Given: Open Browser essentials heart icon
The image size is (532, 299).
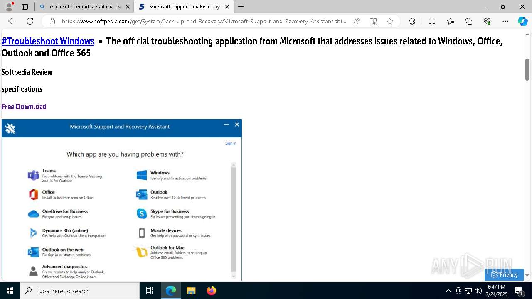Looking at the screenshot, I should click(487, 21).
